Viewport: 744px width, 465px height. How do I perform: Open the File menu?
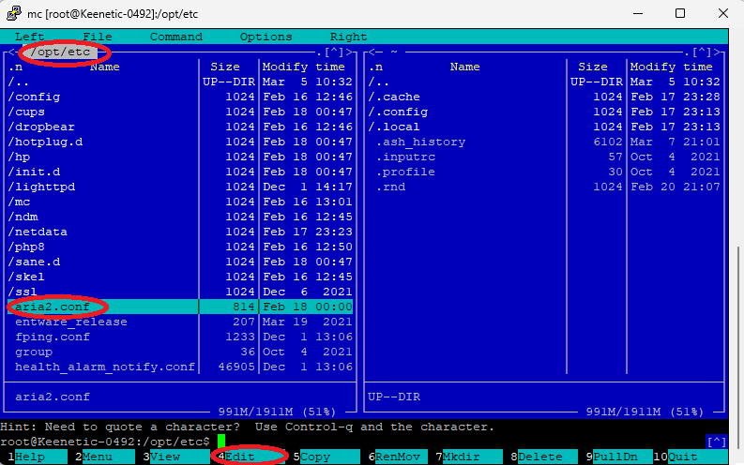(97, 37)
